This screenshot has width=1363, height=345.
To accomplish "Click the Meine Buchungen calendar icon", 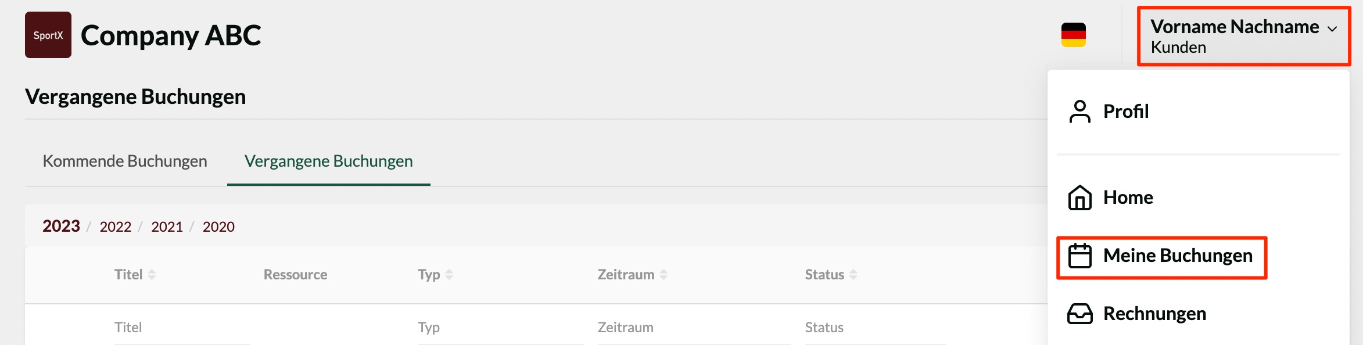I will tap(1079, 256).
